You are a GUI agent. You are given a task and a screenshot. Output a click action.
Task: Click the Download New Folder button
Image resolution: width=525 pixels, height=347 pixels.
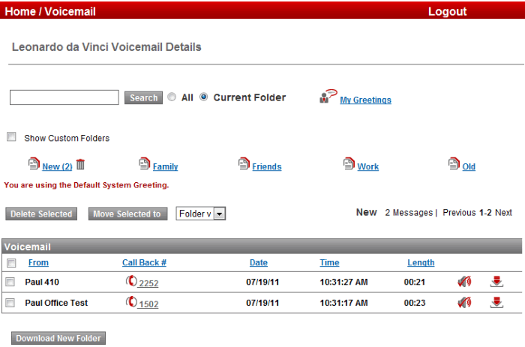click(x=58, y=338)
